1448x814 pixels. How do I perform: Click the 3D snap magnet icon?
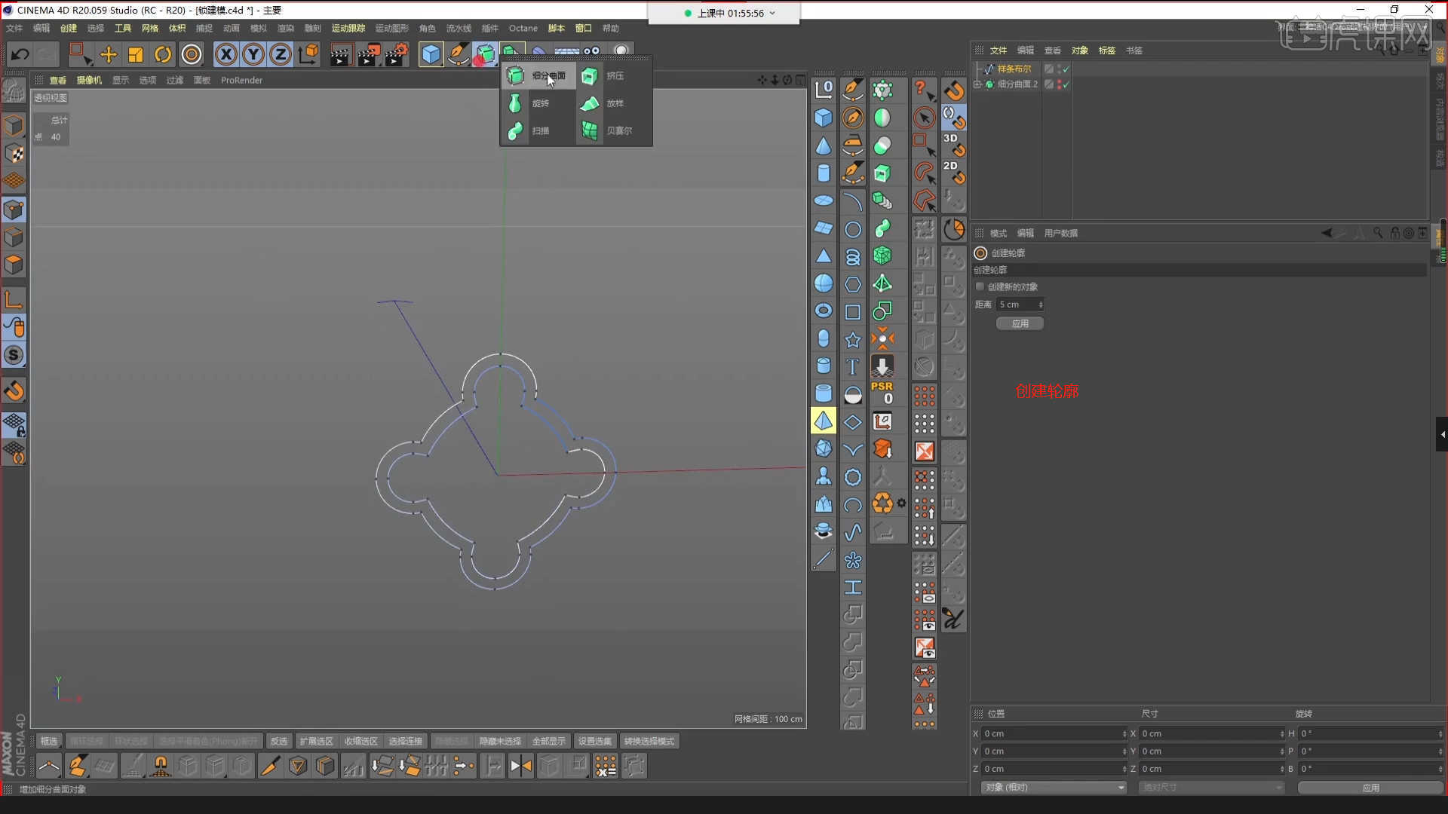[x=954, y=145]
